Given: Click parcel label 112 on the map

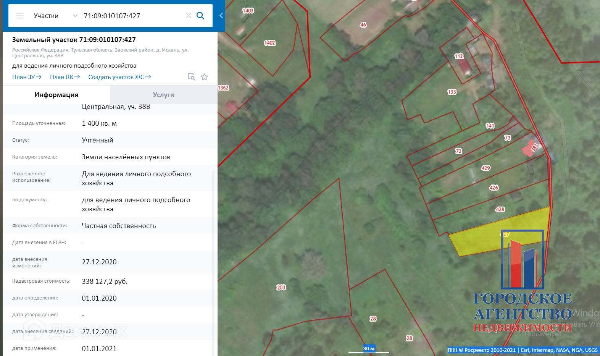Looking at the screenshot, I should point(459,56).
